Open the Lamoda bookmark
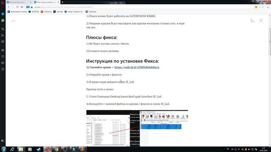Image resolution: width=271 pixels, height=152 pixels. tap(58, 12)
